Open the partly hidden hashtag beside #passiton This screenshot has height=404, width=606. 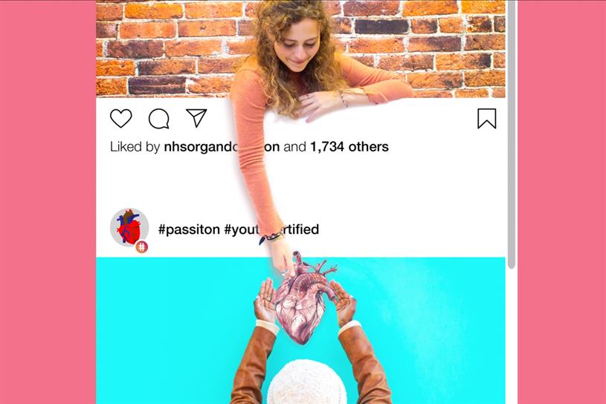click(271, 229)
